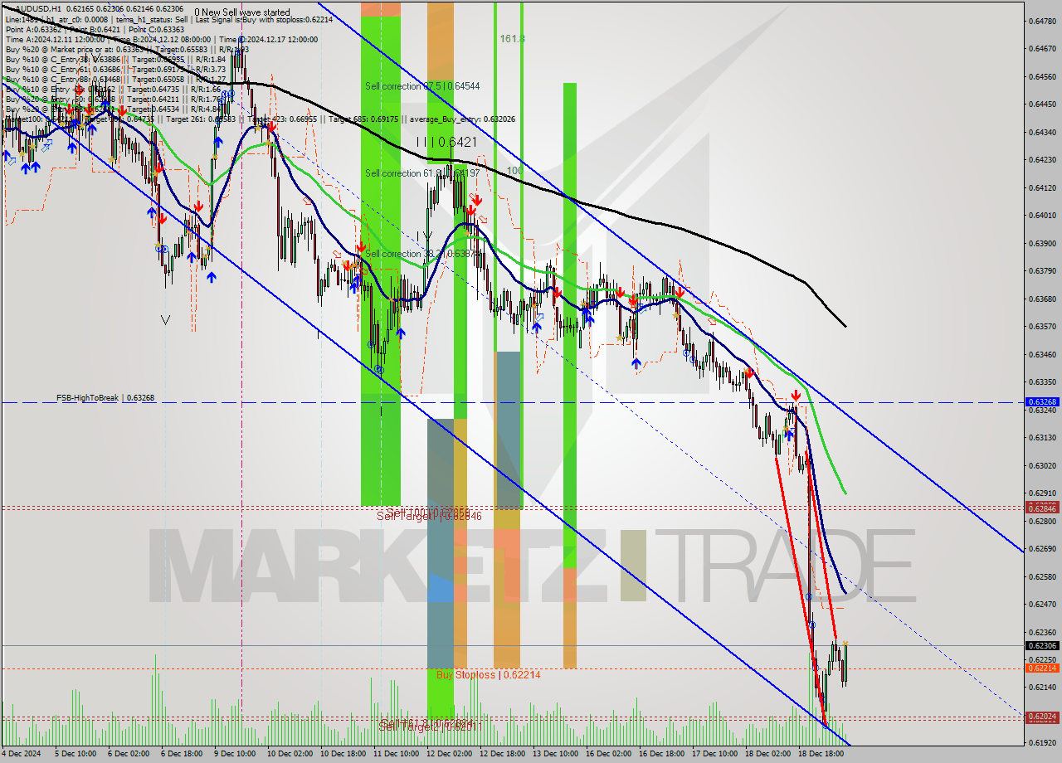Viewport: 1062px width, 763px height.
Task: Click the 0.64780 price scale value
Action: 1043,21
